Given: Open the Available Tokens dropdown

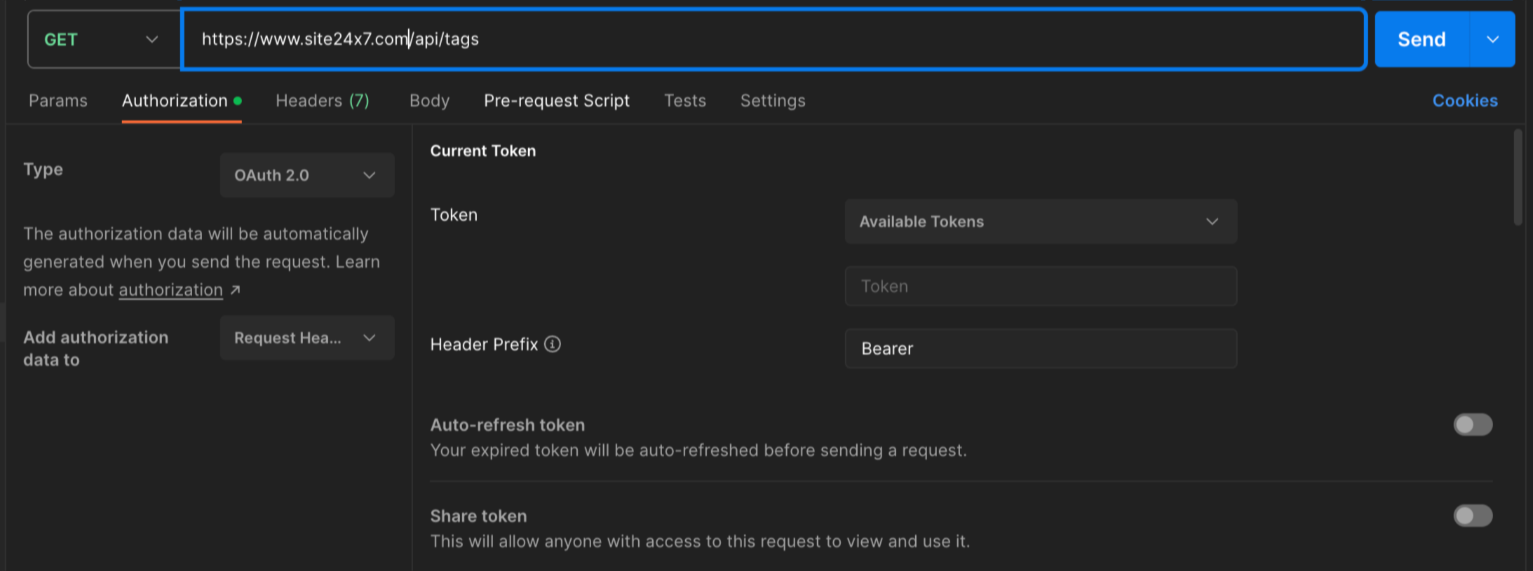Looking at the screenshot, I should [1040, 221].
